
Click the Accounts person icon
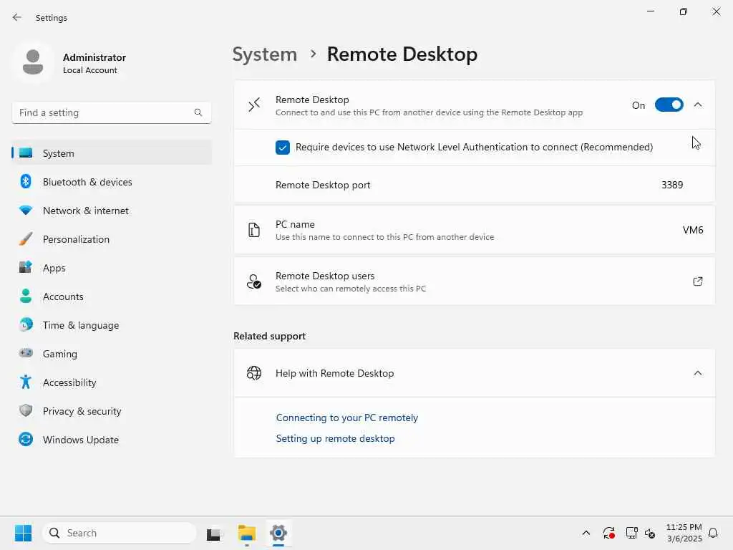click(26, 296)
